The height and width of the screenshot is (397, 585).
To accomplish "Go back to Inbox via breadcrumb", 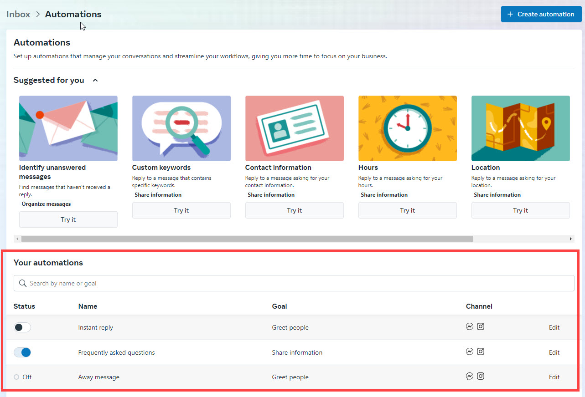I will click(x=18, y=14).
